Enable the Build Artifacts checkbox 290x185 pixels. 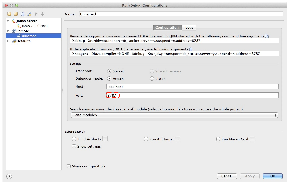point(74,139)
